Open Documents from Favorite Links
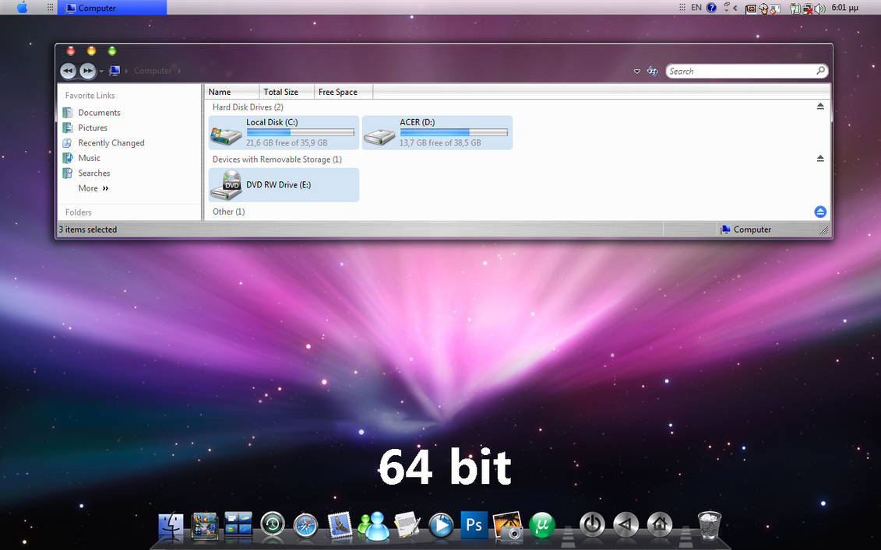The image size is (881, 550). [100, 112]
